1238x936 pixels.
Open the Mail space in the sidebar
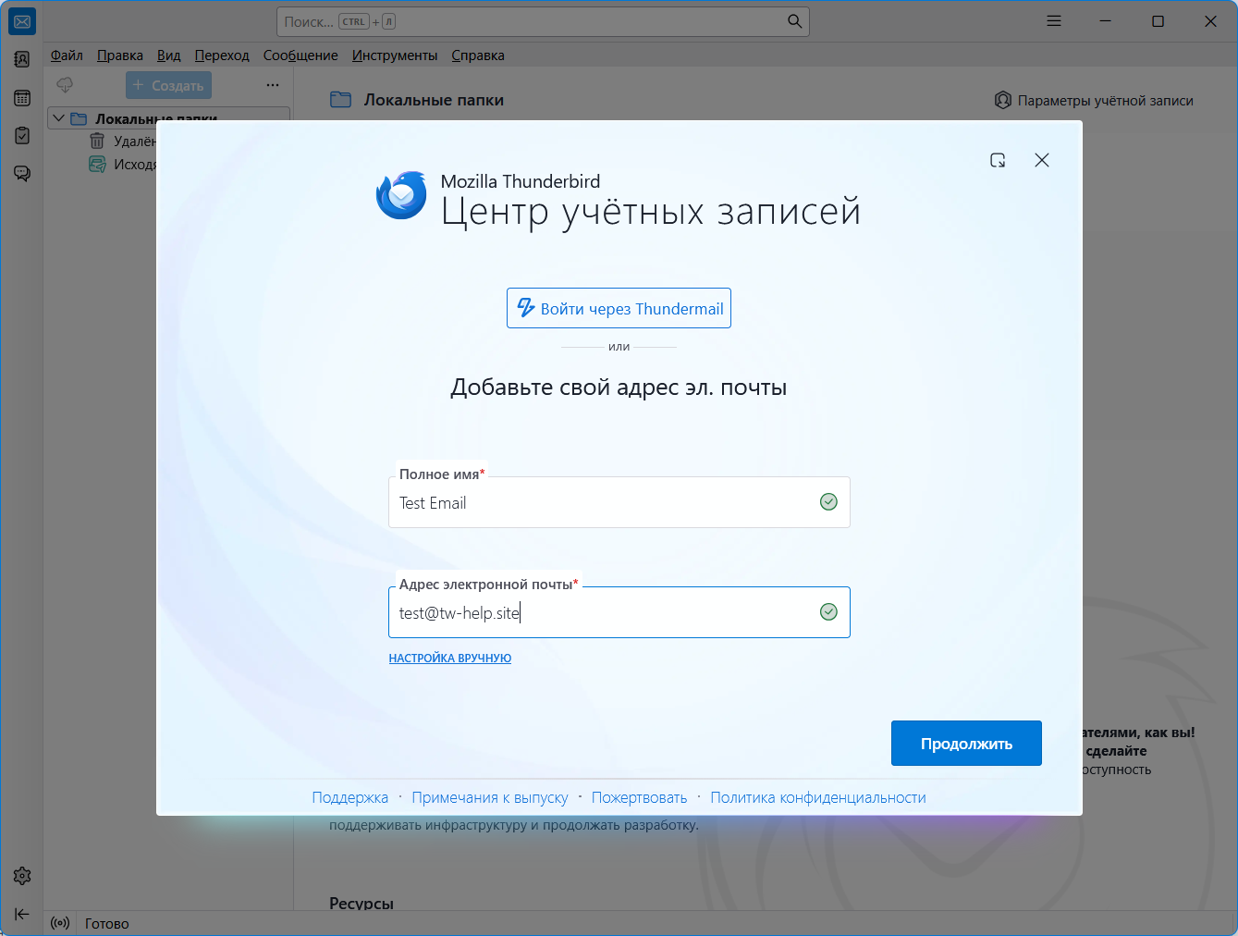22,21
